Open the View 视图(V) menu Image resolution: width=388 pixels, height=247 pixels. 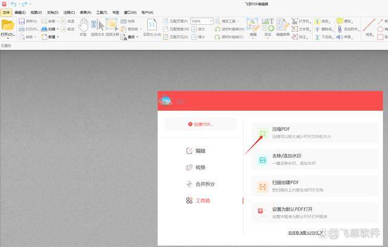coord(36,12)
